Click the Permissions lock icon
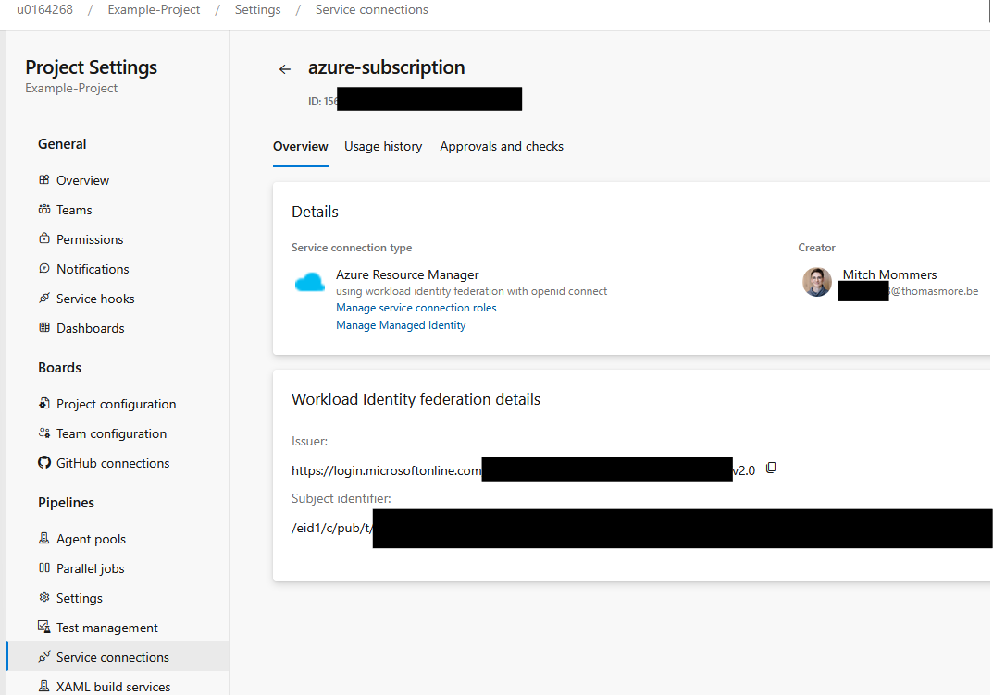 [x=43, y=238]
